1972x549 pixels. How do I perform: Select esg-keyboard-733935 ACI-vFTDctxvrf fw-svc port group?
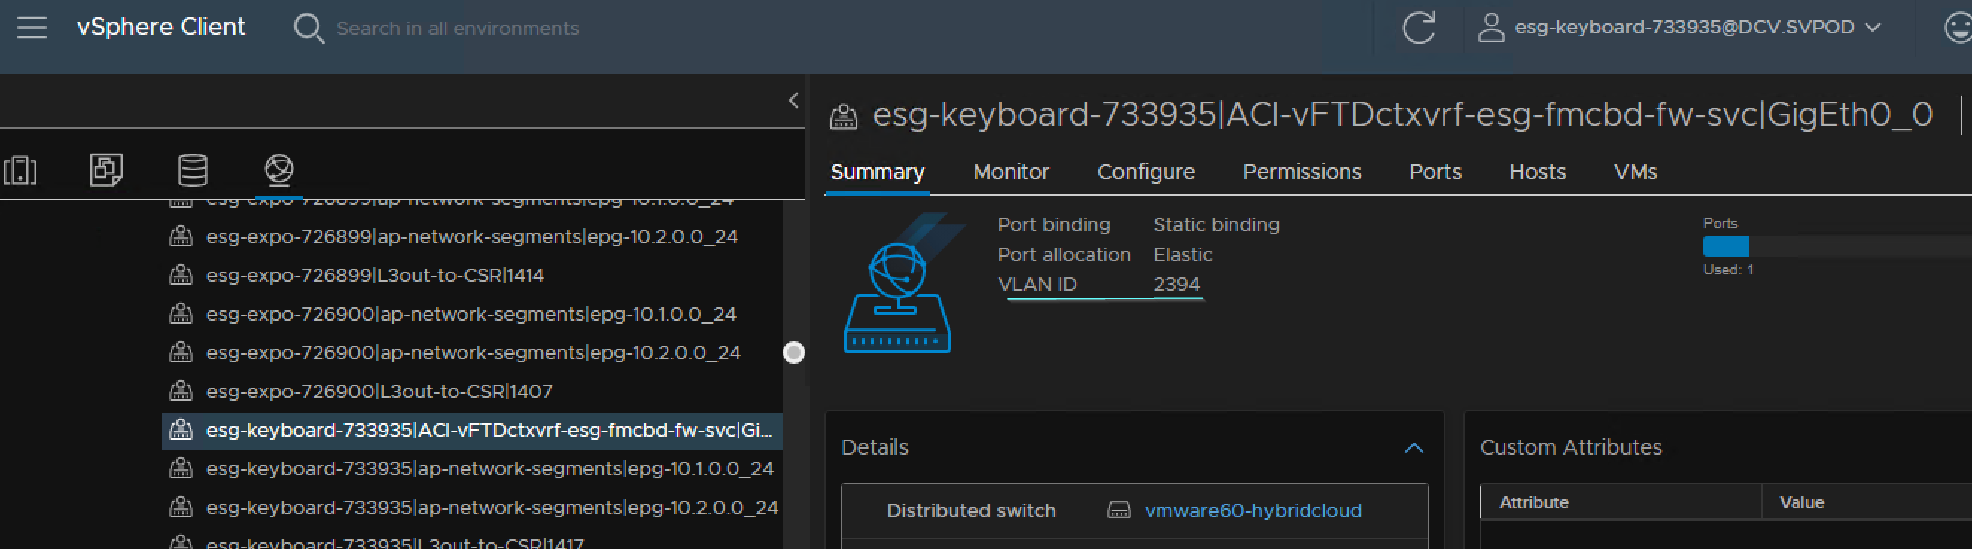[471, 430]
